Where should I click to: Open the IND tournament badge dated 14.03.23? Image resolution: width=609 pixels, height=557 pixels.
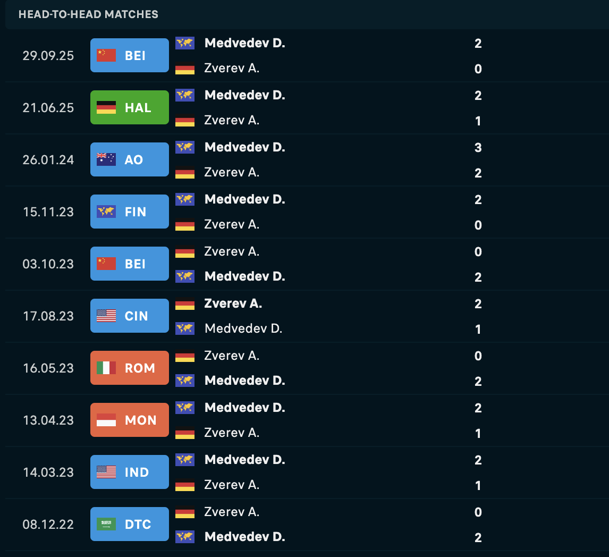pos(129,471)
